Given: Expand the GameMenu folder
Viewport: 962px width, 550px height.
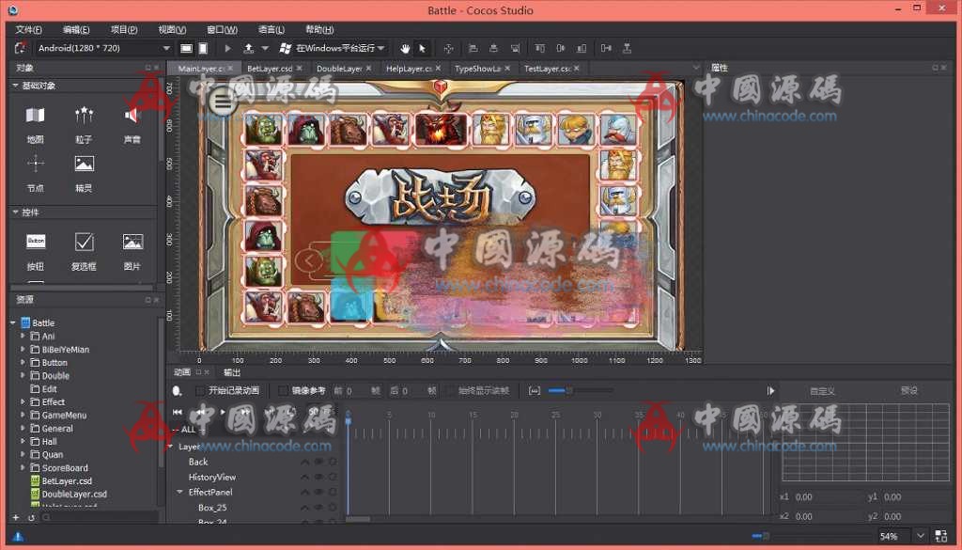Looking at the screenshot, I should pyautogui.click(x=23, y=415).
